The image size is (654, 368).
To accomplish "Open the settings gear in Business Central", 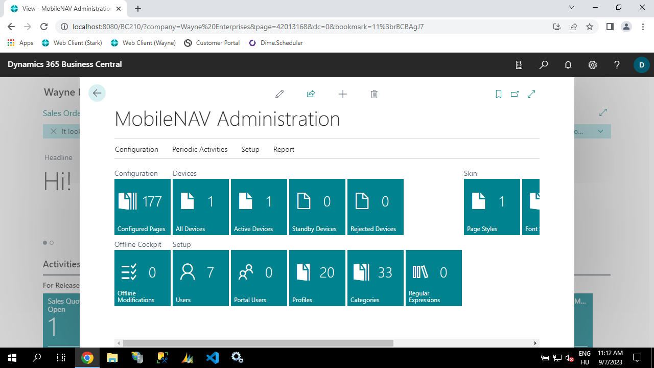I will click(x=593, y=65).
